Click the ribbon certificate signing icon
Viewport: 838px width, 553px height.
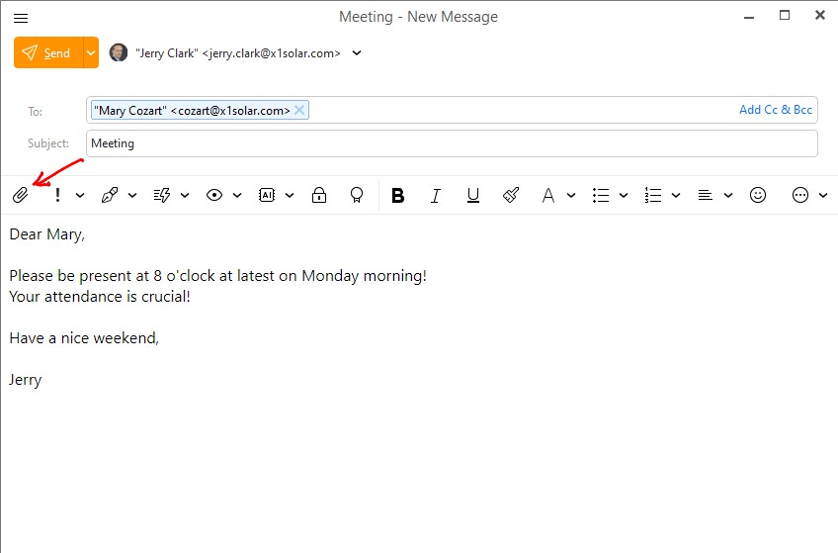point(357,196)
